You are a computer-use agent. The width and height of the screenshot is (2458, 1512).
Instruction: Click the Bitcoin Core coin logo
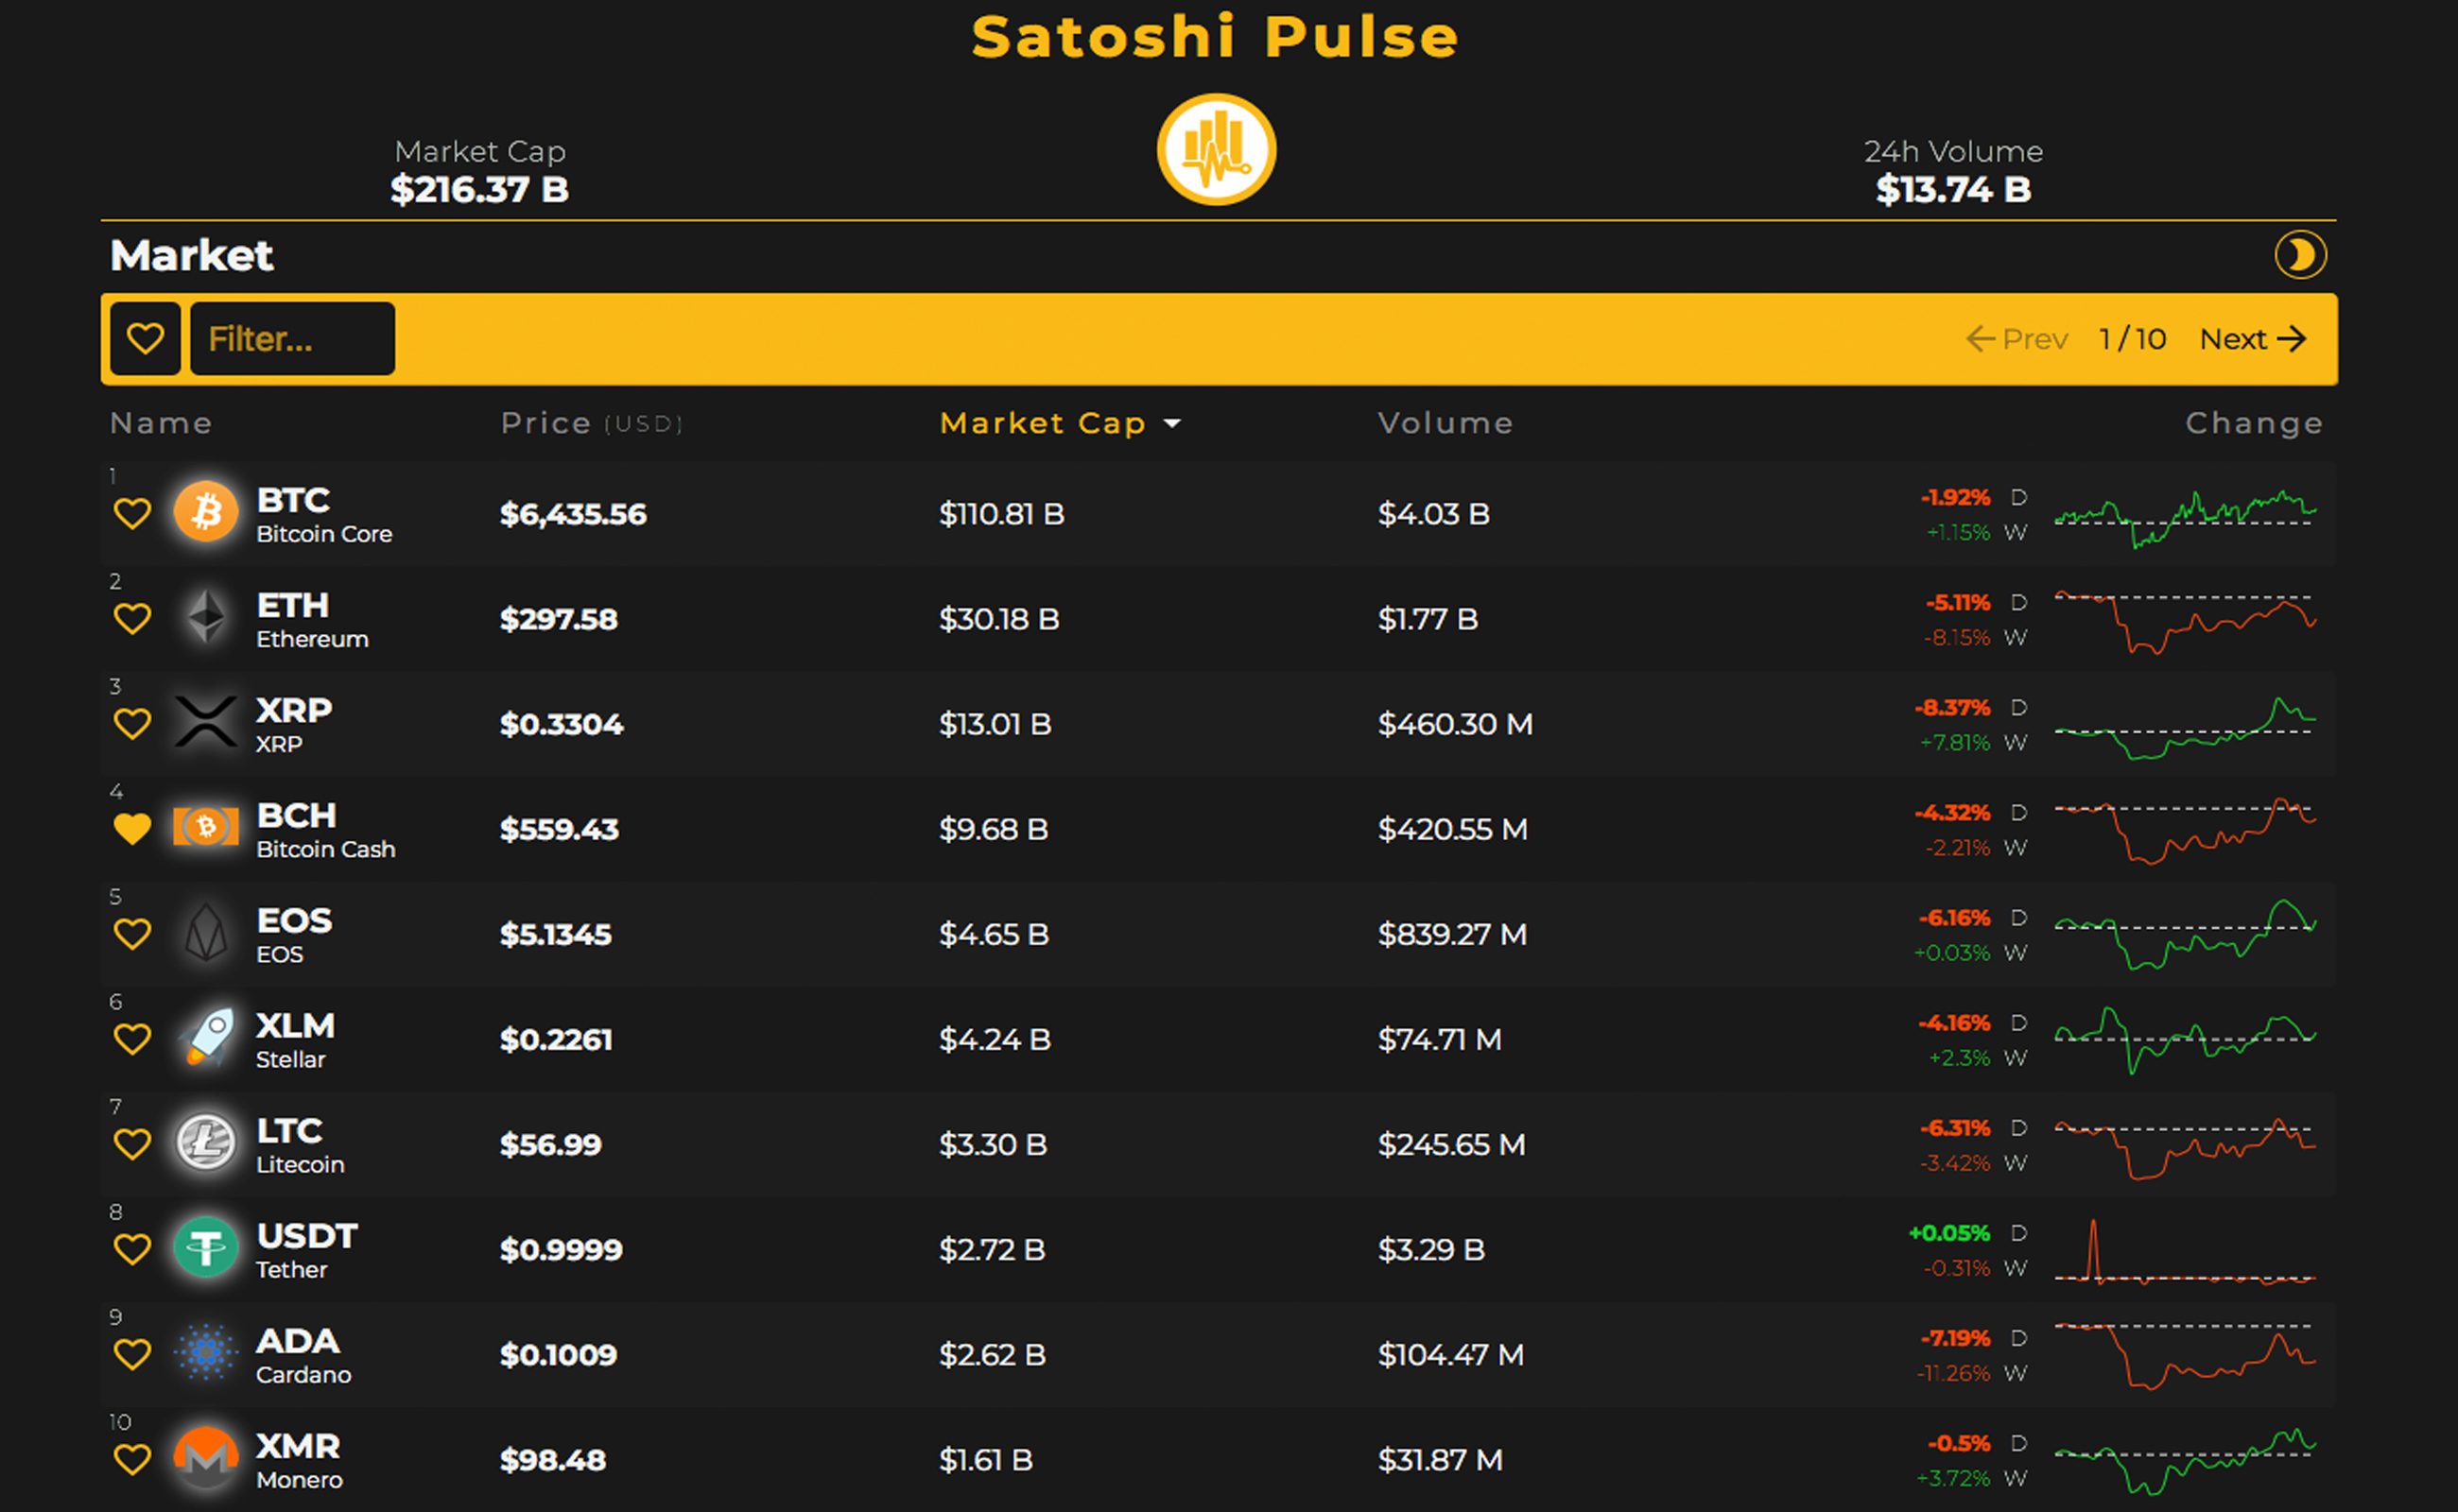click(206, 511)
